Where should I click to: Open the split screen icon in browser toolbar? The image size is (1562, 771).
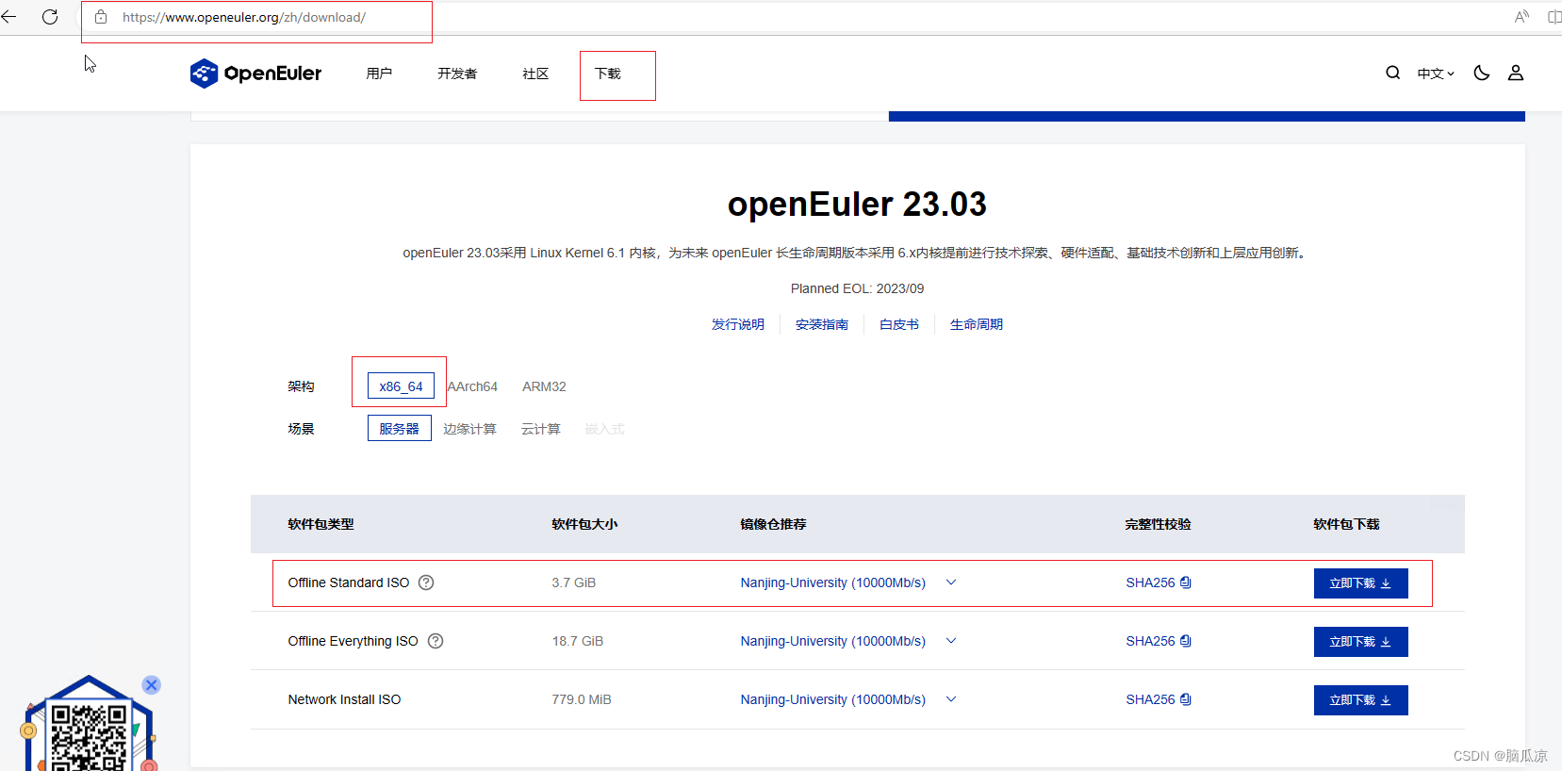[1554, 17]
